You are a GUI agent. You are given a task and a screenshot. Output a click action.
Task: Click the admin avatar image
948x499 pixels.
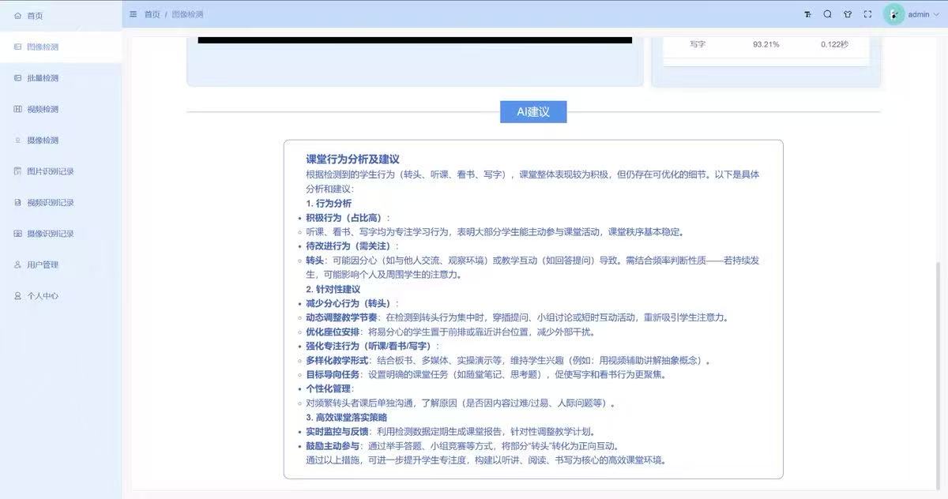pyautogui.click(x=893, y=14)
